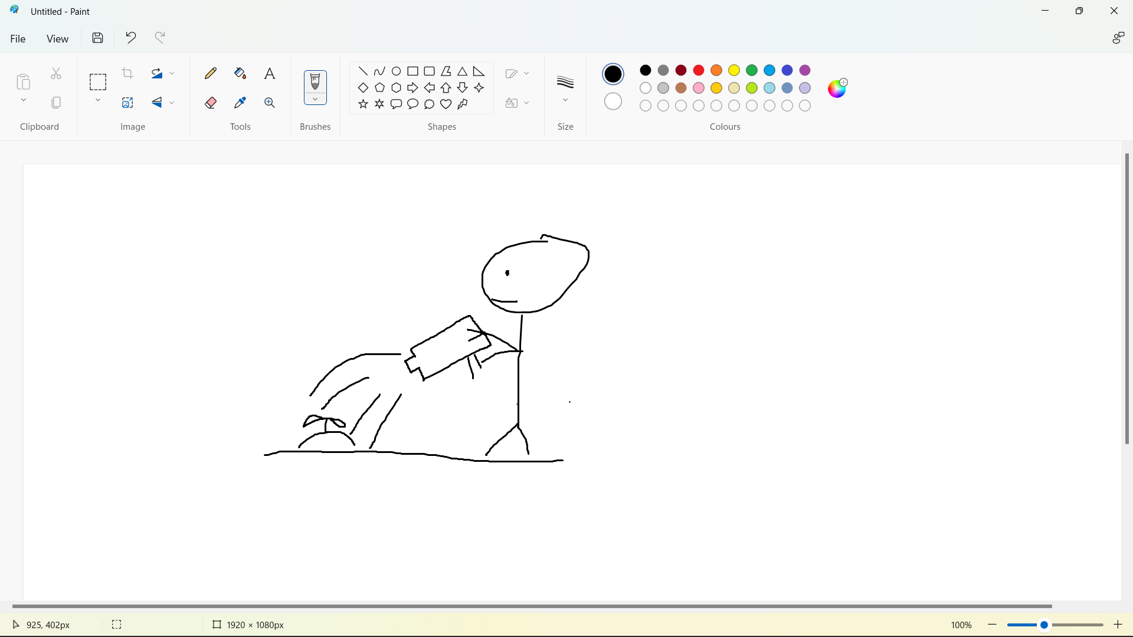The height and width of the screenshot is (637, 1133).
Task: Open the View menu
Action: (57, 38)
